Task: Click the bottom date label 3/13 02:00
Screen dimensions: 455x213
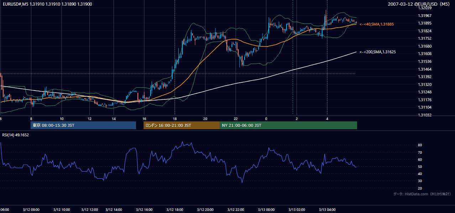Action: (297, 209)
